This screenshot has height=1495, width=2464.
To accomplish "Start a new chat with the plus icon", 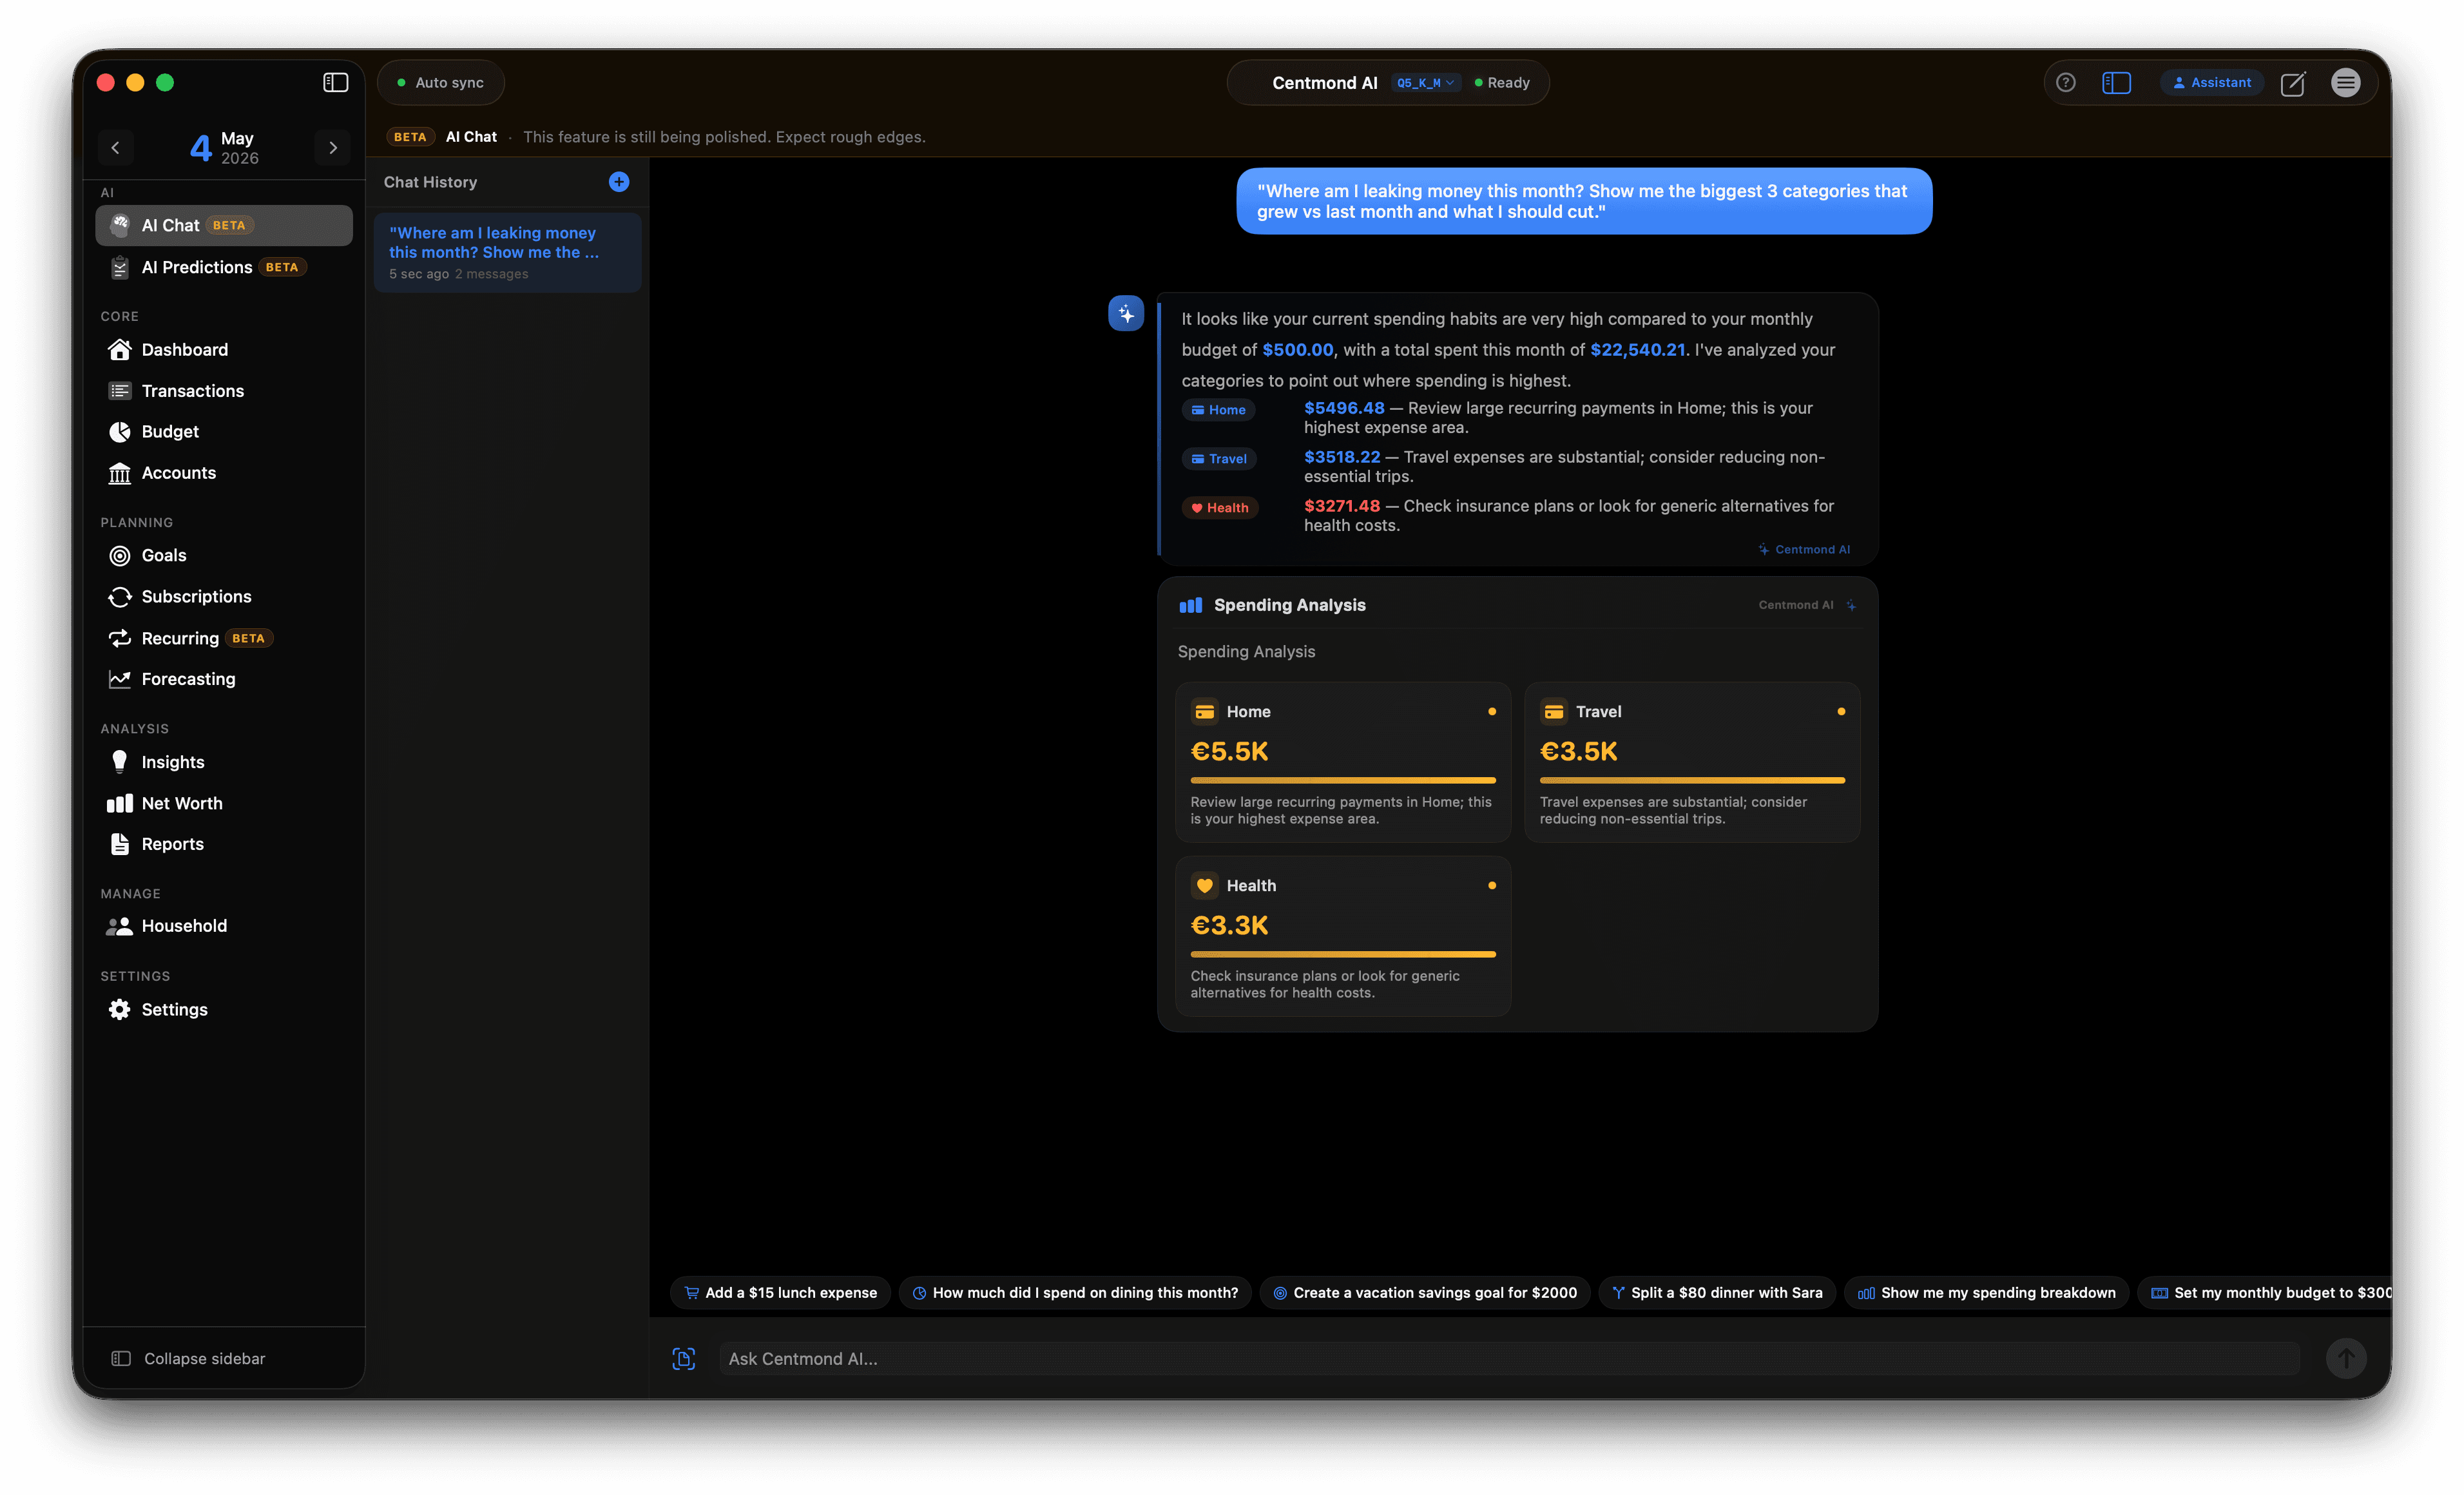I will pyautogui.click(x=619, y=181).
